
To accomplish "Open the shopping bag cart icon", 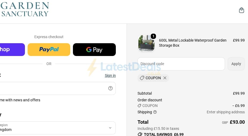I will pos(241,10).
